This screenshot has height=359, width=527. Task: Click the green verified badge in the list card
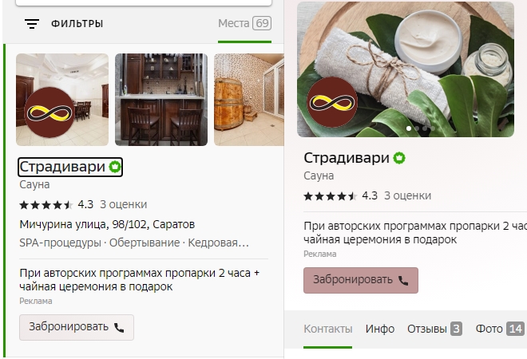click(x=115, y=167)
